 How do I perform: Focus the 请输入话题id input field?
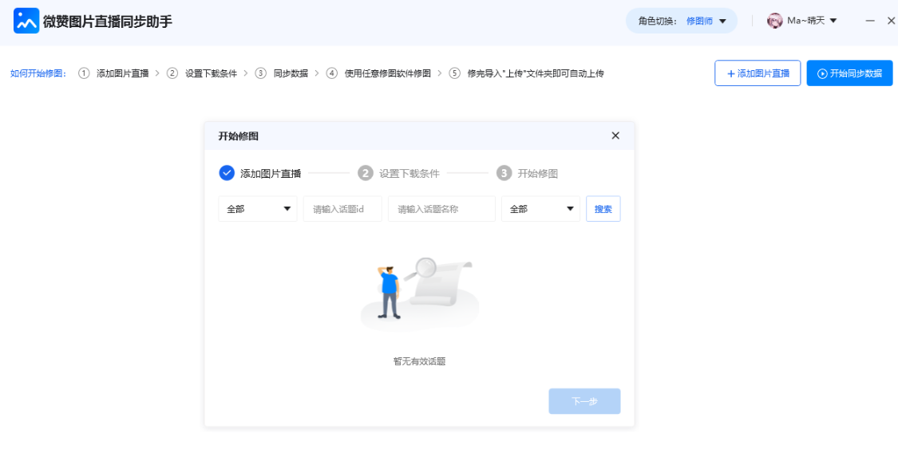(342, 209)
